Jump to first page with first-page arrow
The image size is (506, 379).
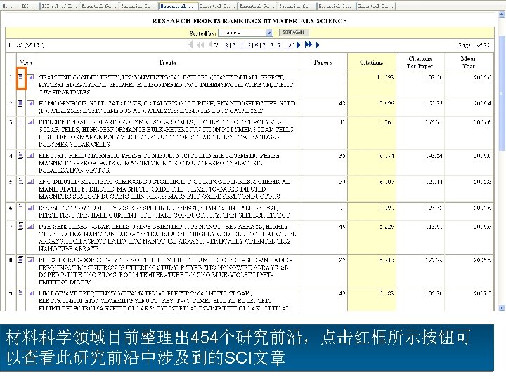tap(190, 45)
